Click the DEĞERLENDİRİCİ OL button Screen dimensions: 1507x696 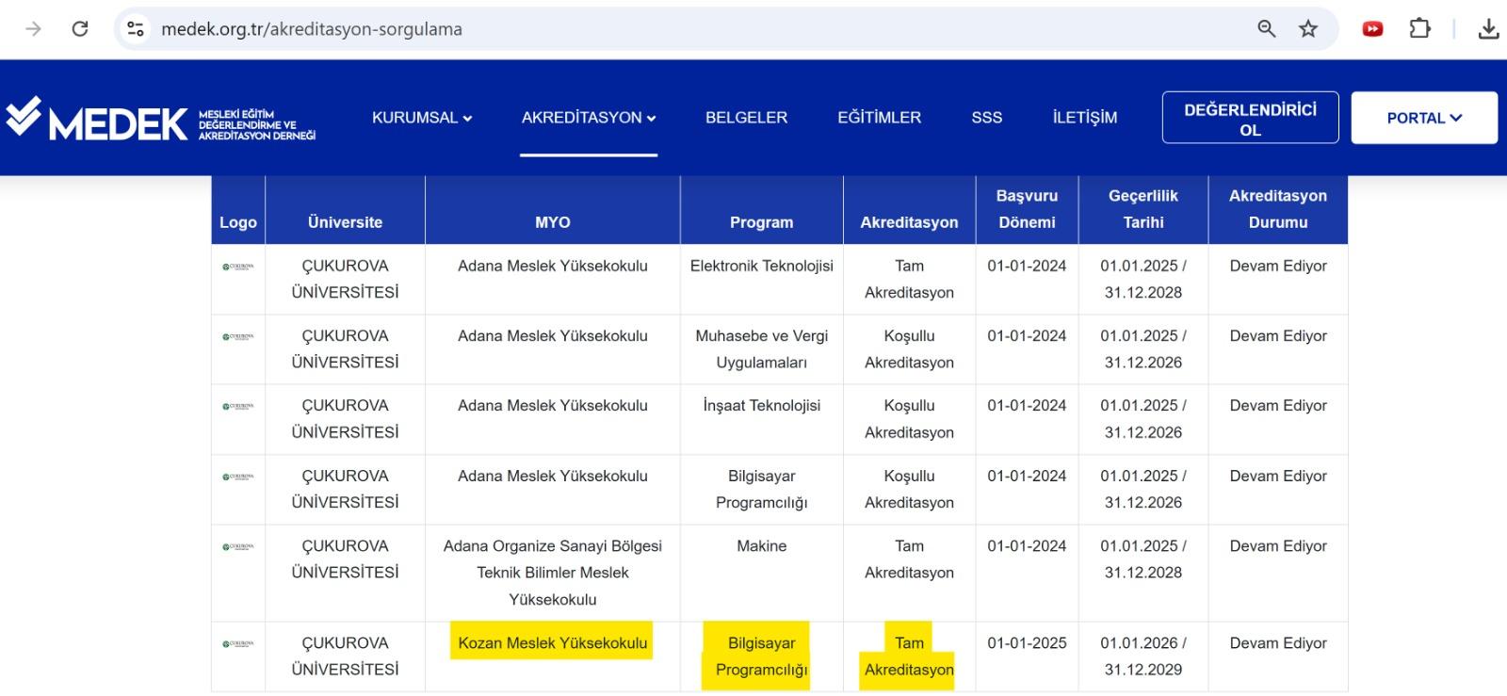click(1250, 119)
